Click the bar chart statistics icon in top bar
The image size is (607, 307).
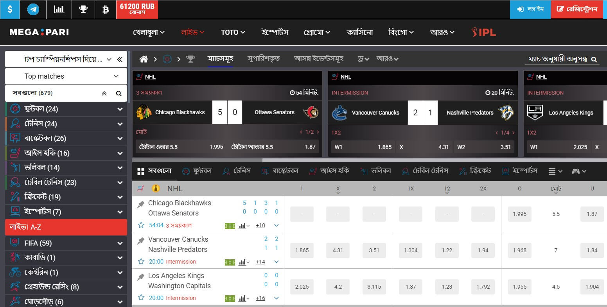click(59, 9)
